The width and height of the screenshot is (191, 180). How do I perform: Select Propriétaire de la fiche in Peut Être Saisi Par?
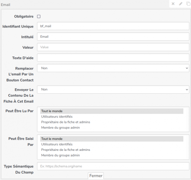pyautogui.click(x=111, y=150)
